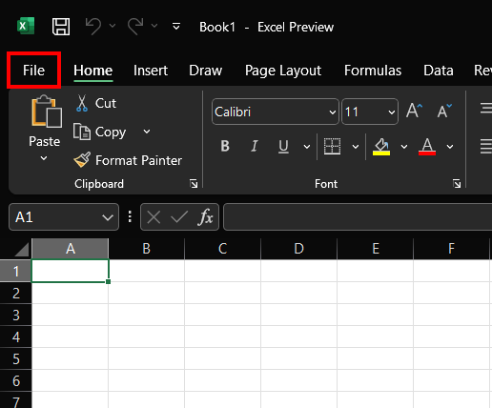This screenshot has width=492, height=408.
Task: Switch to the Home tab
Action: 93,71
